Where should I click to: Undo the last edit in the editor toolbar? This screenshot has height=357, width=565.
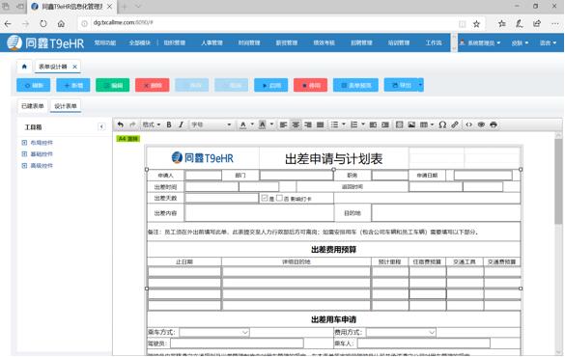pos(121,124)
